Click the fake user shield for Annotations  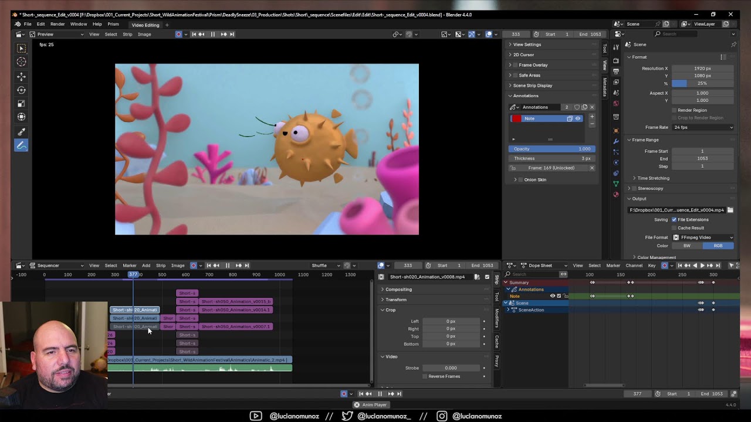(x=577, y=107)
